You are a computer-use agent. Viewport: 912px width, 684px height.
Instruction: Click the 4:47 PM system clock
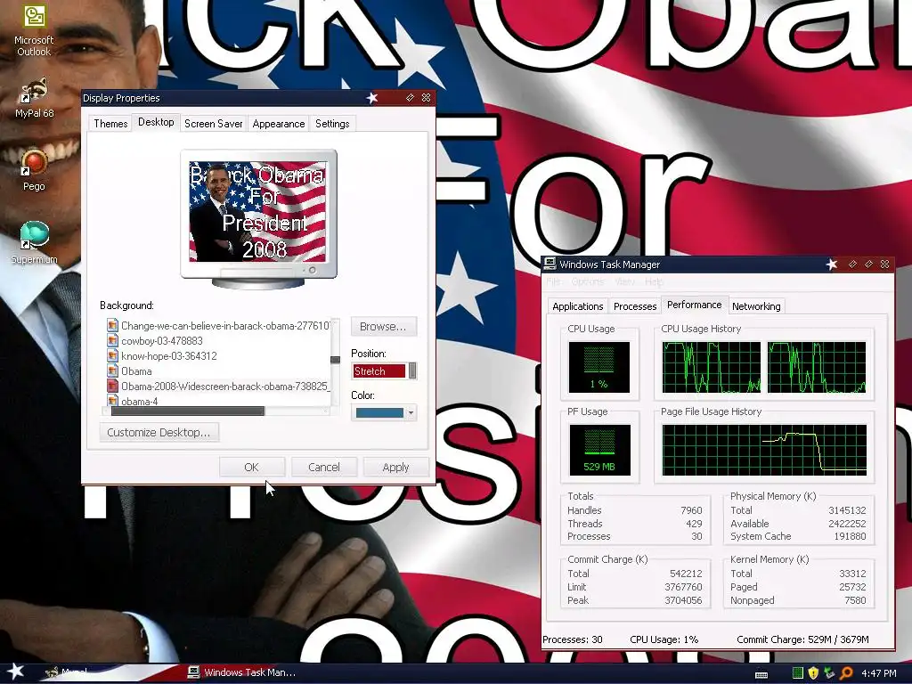(879, 673)
